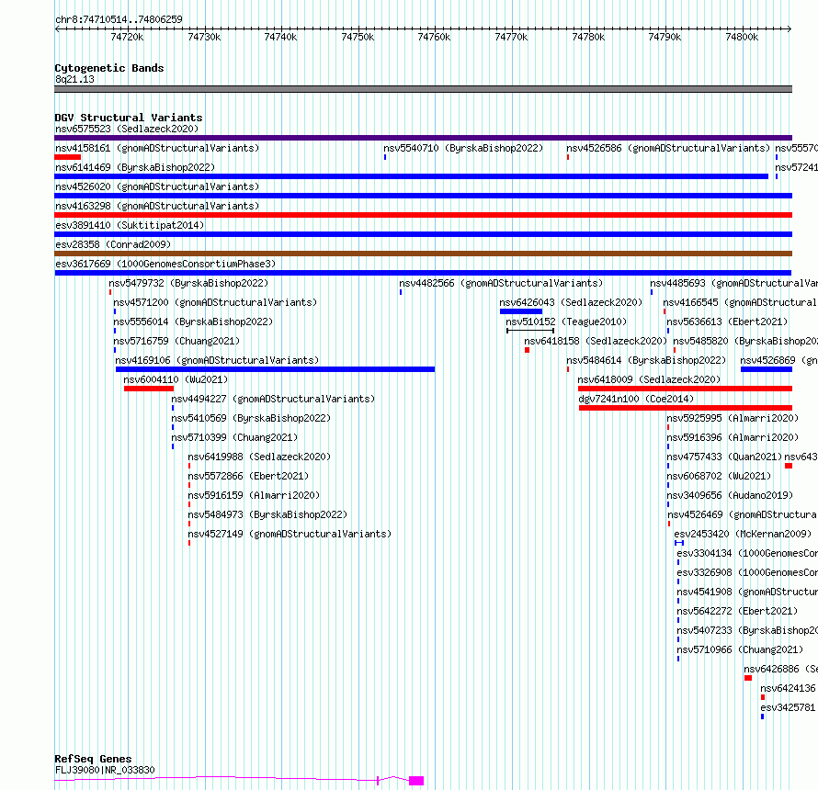Open nsv5642272 (Ebert2021) label
818x790 pixels.
(x=737, y=611)
